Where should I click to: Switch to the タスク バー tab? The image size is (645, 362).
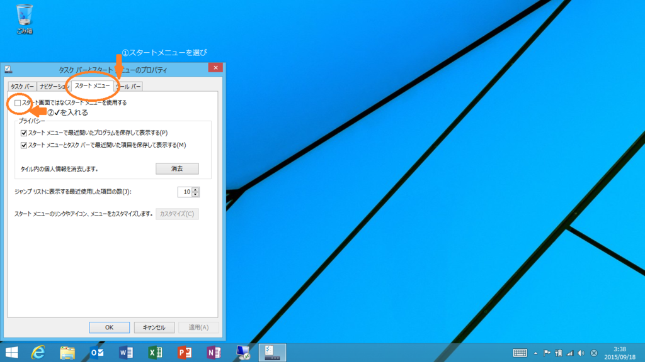point(22,87)
